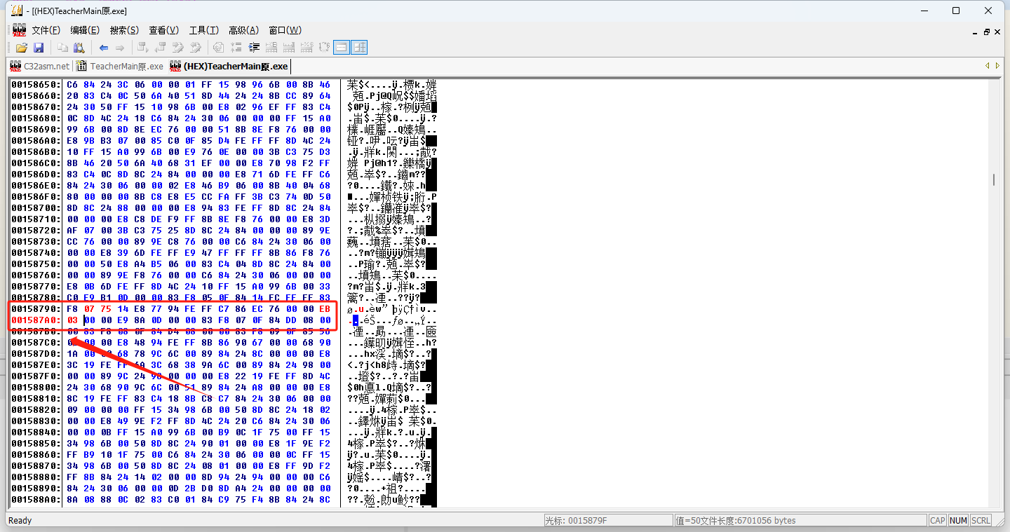
Task: Restore the inner document window
Action: 986,32
